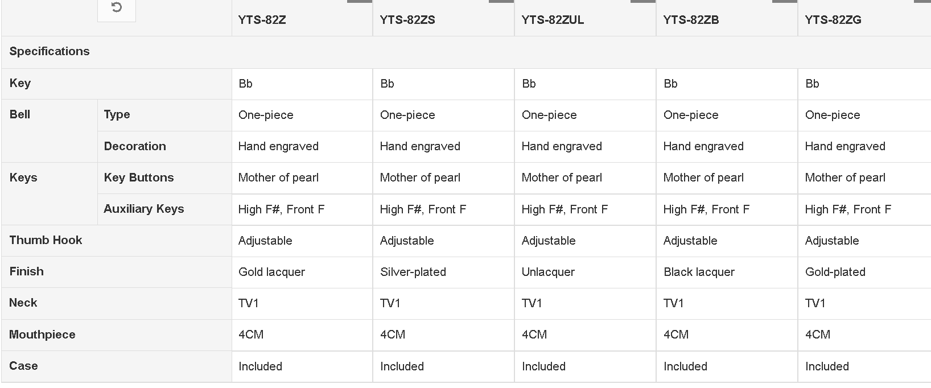Remove the YTS-82ZS column via gray tab
This screenshot has width=931, height=388.
[501, 1]
